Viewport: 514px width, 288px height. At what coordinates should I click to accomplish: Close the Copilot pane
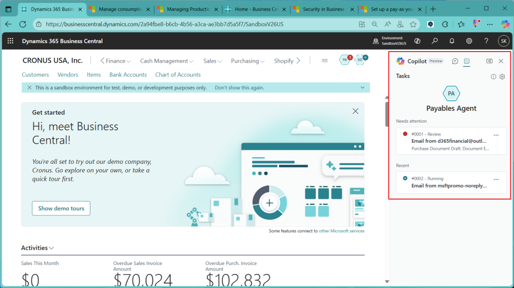tap(501, 61)
